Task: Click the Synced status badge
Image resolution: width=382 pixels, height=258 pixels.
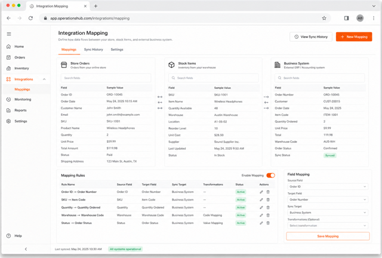Action: click(x=330, y=155)
